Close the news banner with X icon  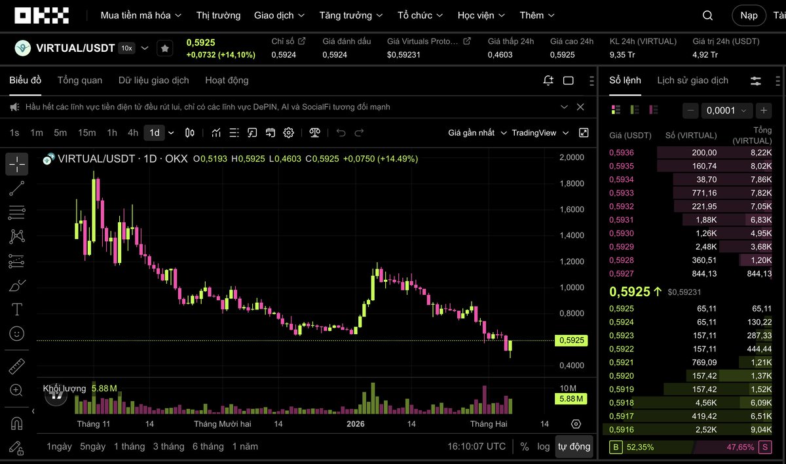click(580, 107)
